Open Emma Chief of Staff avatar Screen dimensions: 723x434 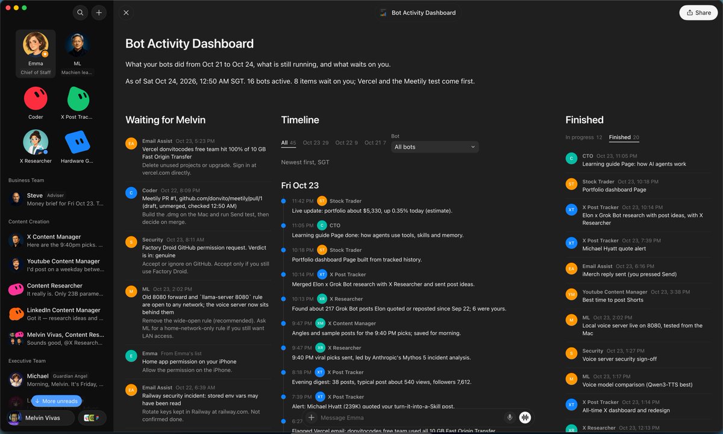(36, 44)
